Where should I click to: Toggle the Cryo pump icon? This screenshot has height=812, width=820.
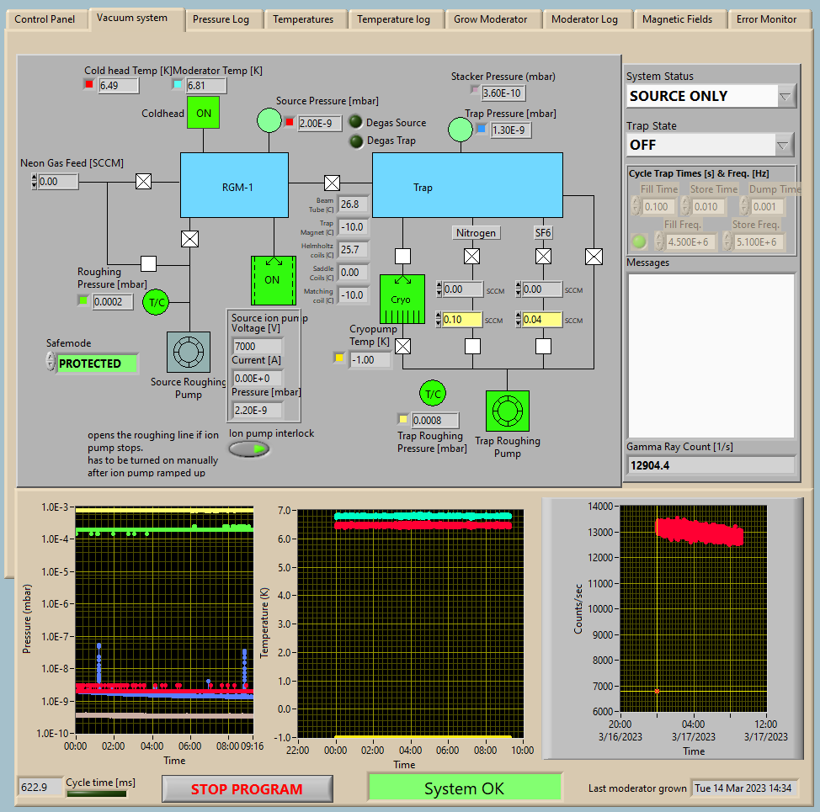pos(402,300)
